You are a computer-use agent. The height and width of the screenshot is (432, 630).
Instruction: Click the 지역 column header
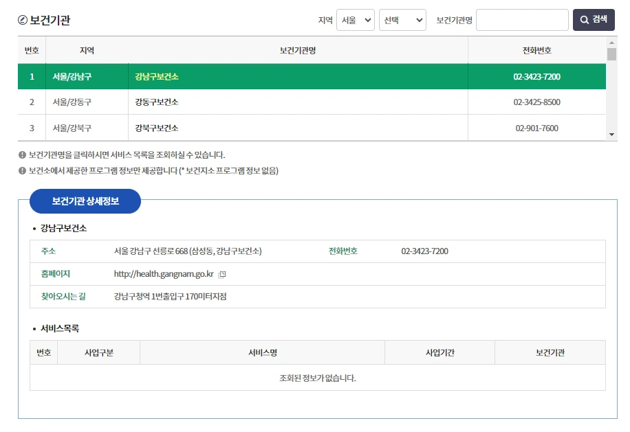click(87, 50)
